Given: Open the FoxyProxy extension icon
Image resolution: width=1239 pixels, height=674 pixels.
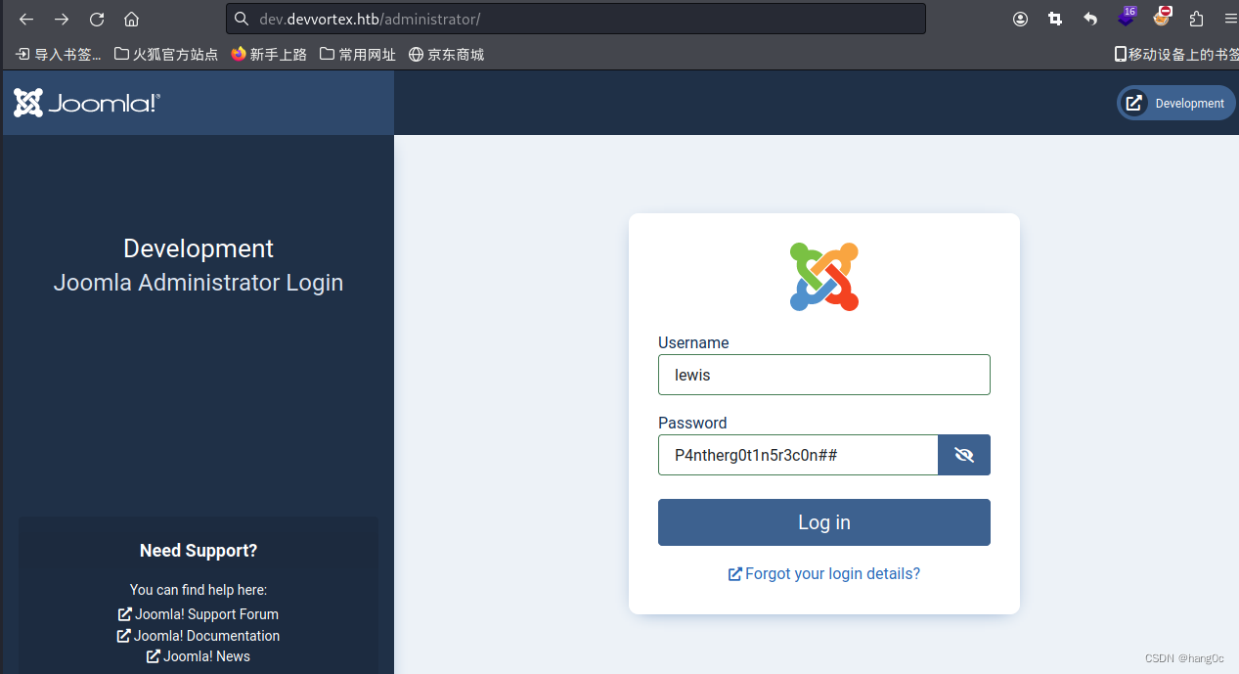Looking at the screenshot, I should click(x=1162, y=17).
